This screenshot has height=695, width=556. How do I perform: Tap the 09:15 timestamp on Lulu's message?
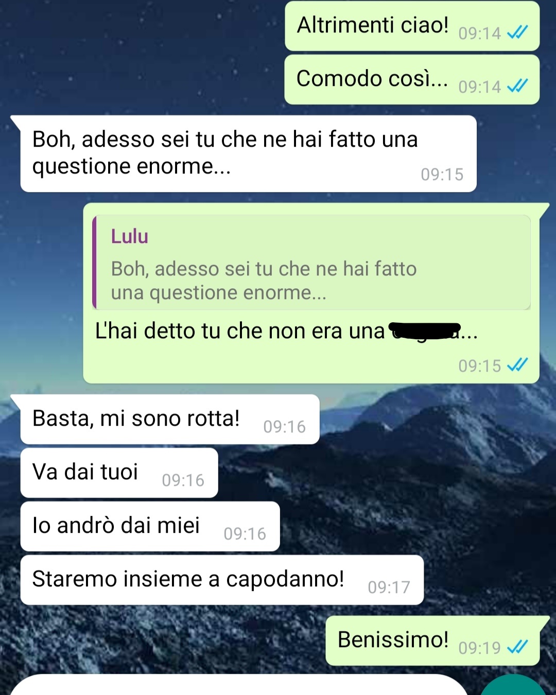pyautogui.click(x=442, y=175)
